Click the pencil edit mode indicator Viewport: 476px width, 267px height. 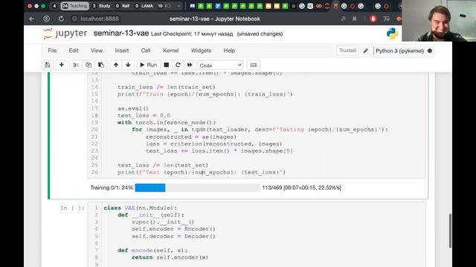point(365,51)
